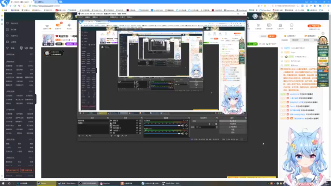Adjust the transition duration spinner arrows

(216, 127)
